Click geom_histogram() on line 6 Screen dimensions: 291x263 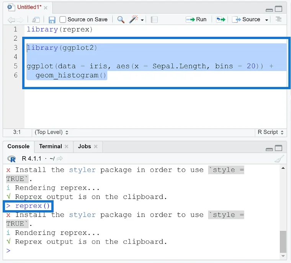tap(71, 75)
